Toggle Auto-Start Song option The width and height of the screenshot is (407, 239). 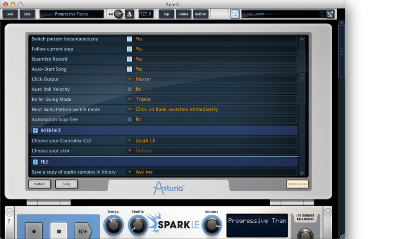pyautogui.click(x=129, y=69)
